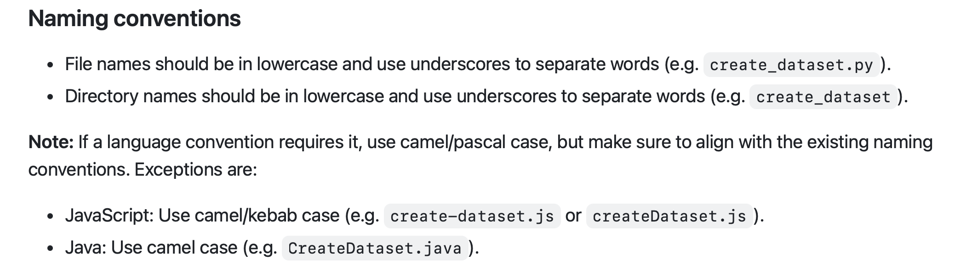Viewport: 972px width, 277px height.
Task: Click the create_dataset.py inline code snippet
Action: coord(791,65)
